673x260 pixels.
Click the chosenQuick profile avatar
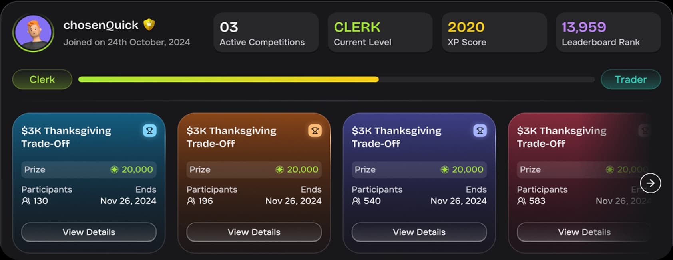pyautogui.click(x=33, y=33)
